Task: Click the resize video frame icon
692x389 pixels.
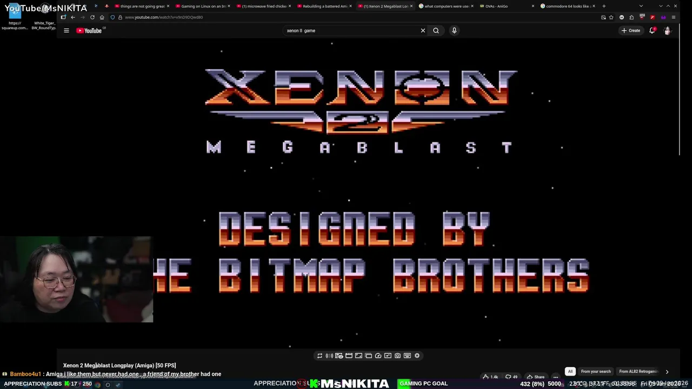Action: (358, 356)
